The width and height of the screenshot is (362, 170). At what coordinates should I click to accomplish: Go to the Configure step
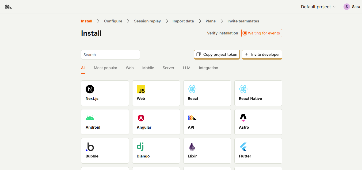[x=113, y=21]
